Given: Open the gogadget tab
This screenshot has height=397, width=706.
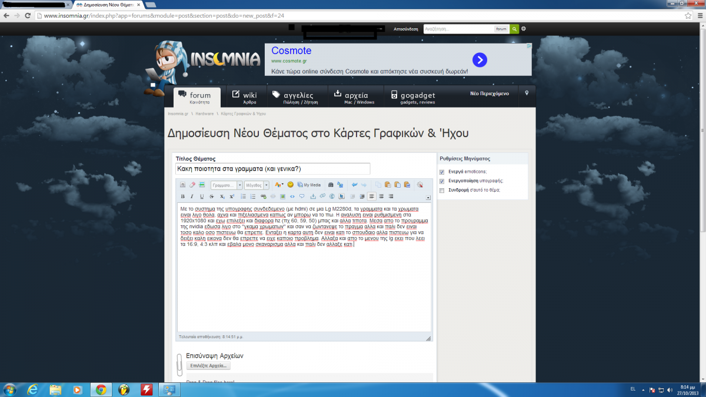Looking at the screenshot, I should coord(413,98).
